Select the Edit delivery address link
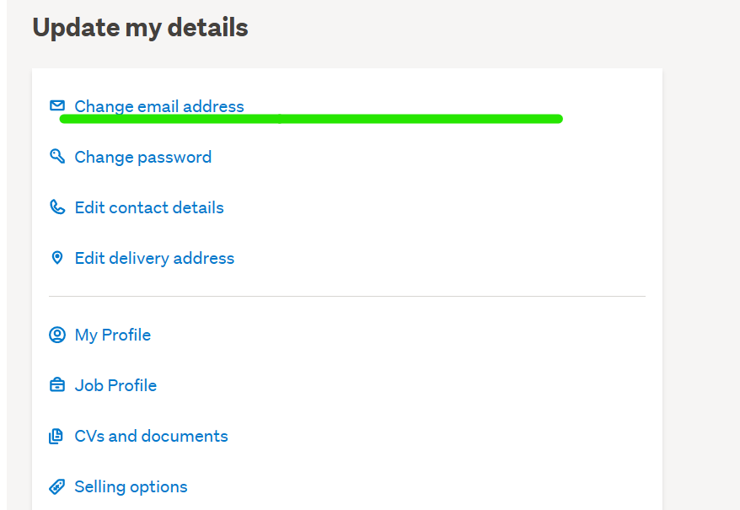The height and width of the screenshot is (510, 740). point(154,258)
